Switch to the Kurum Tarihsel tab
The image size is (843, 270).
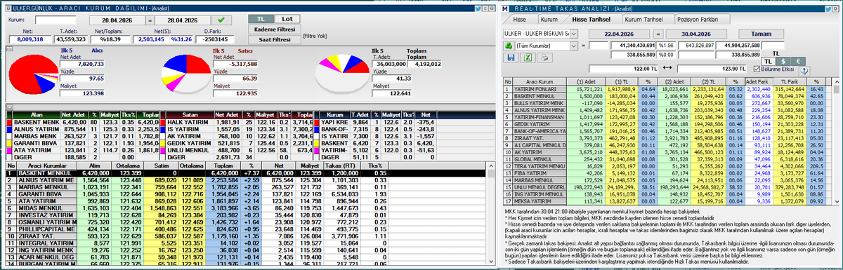click(x=643, y=20)
